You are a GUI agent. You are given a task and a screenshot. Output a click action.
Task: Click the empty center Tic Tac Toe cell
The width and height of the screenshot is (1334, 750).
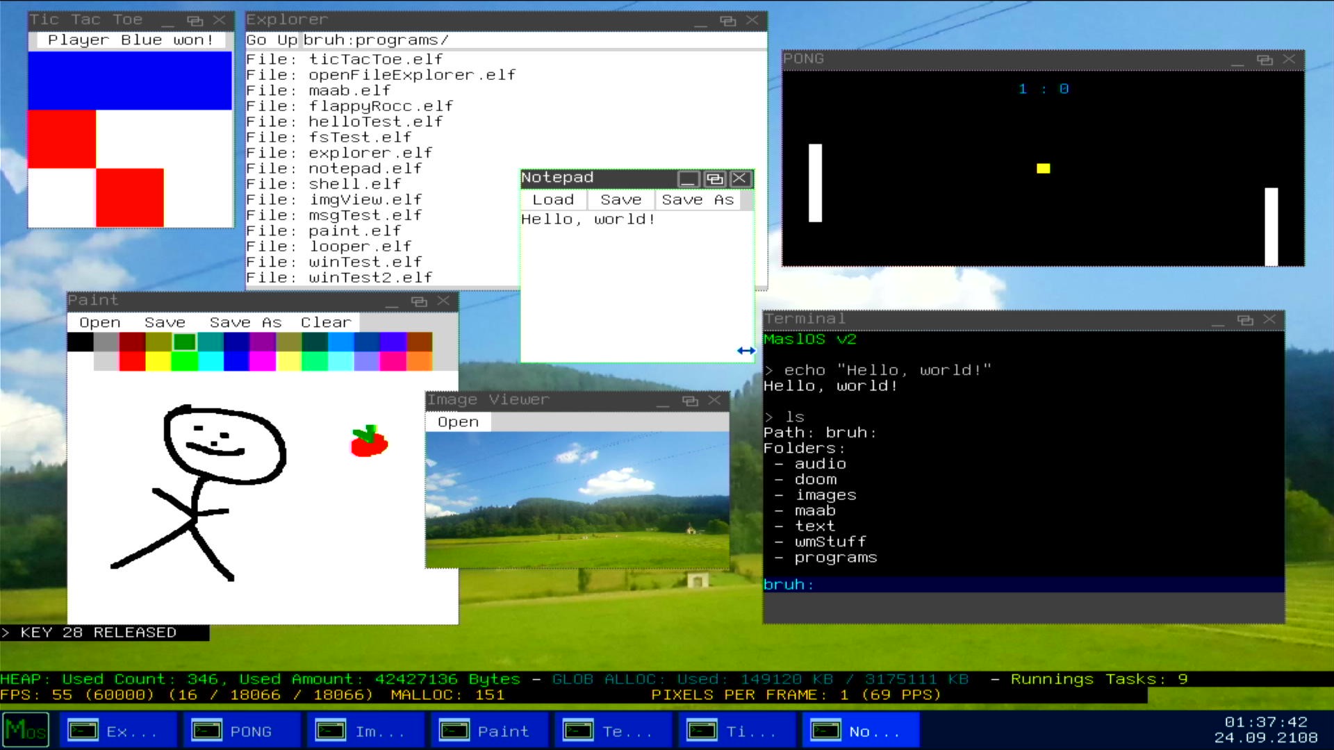coord(130,139)
